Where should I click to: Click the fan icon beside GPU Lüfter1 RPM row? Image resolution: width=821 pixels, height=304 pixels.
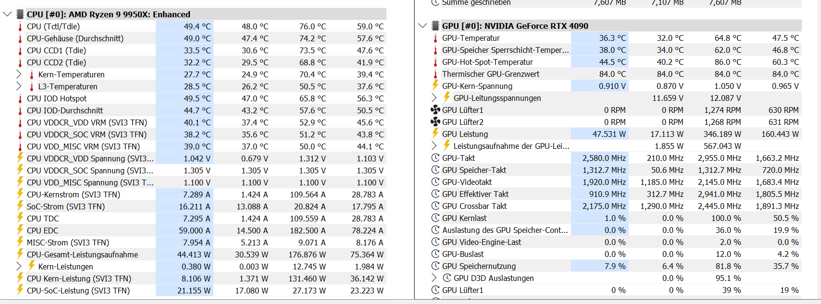click(435, 109)
